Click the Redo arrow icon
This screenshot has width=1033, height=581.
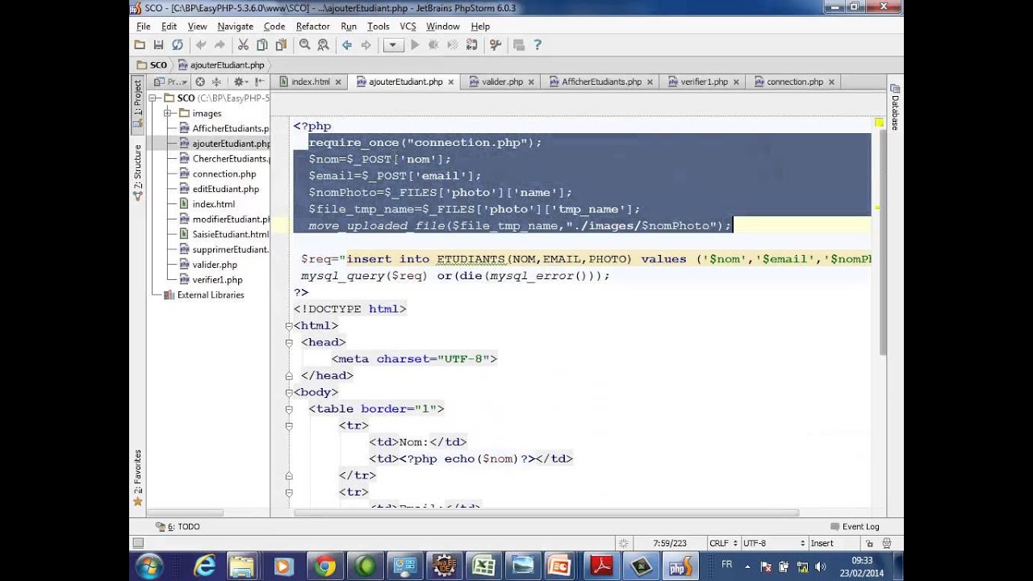pos(219,45)
